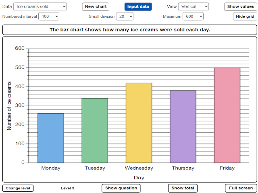Select the purple Thursday bar
Viewport: 258px width, 193px height.
(183, 127)
